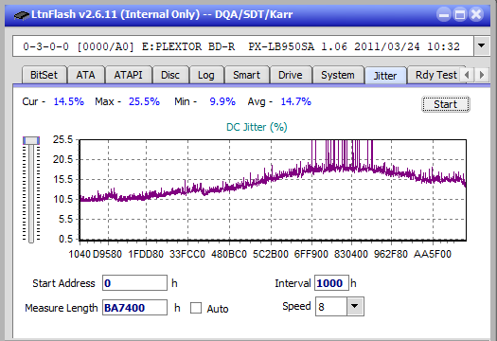This screenshot has height=341, width=497.
Task: Click the LtnFlash chip icon in title bar
Action: [x=22, y=14]
